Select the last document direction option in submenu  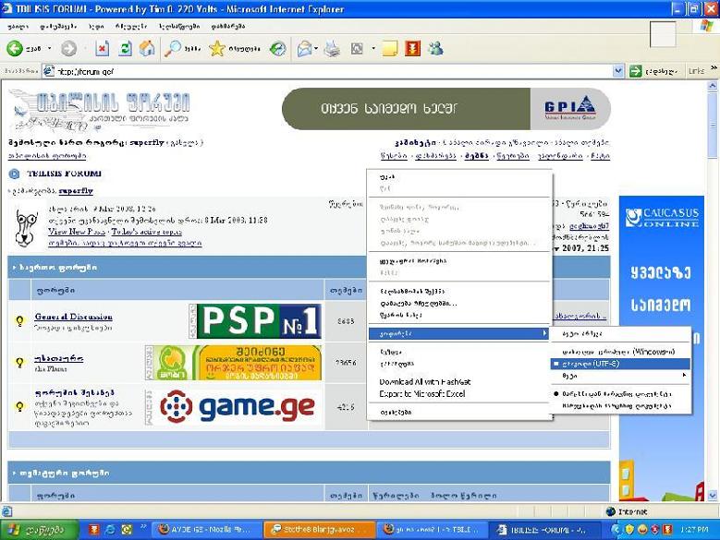[620, 405]
